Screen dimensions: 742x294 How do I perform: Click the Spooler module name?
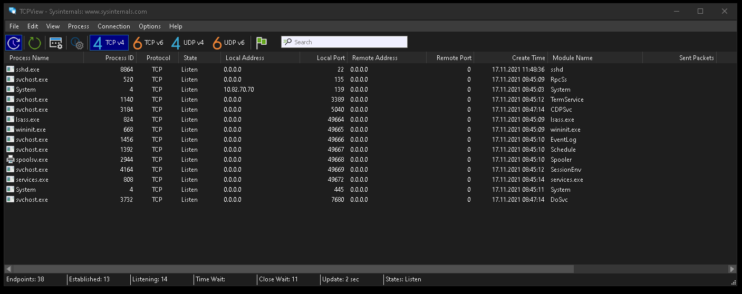[561, 160]
